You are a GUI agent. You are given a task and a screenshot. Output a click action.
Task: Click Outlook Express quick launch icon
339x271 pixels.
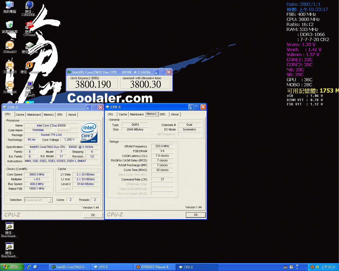tap(35, 267)
